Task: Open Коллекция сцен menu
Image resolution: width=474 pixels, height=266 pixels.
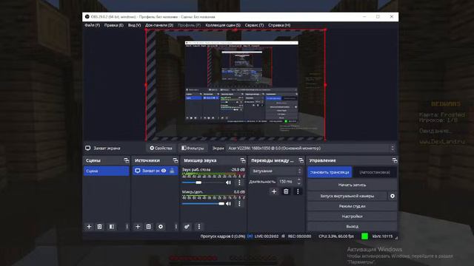Action: pyautogui.click(x=223, y=25)
